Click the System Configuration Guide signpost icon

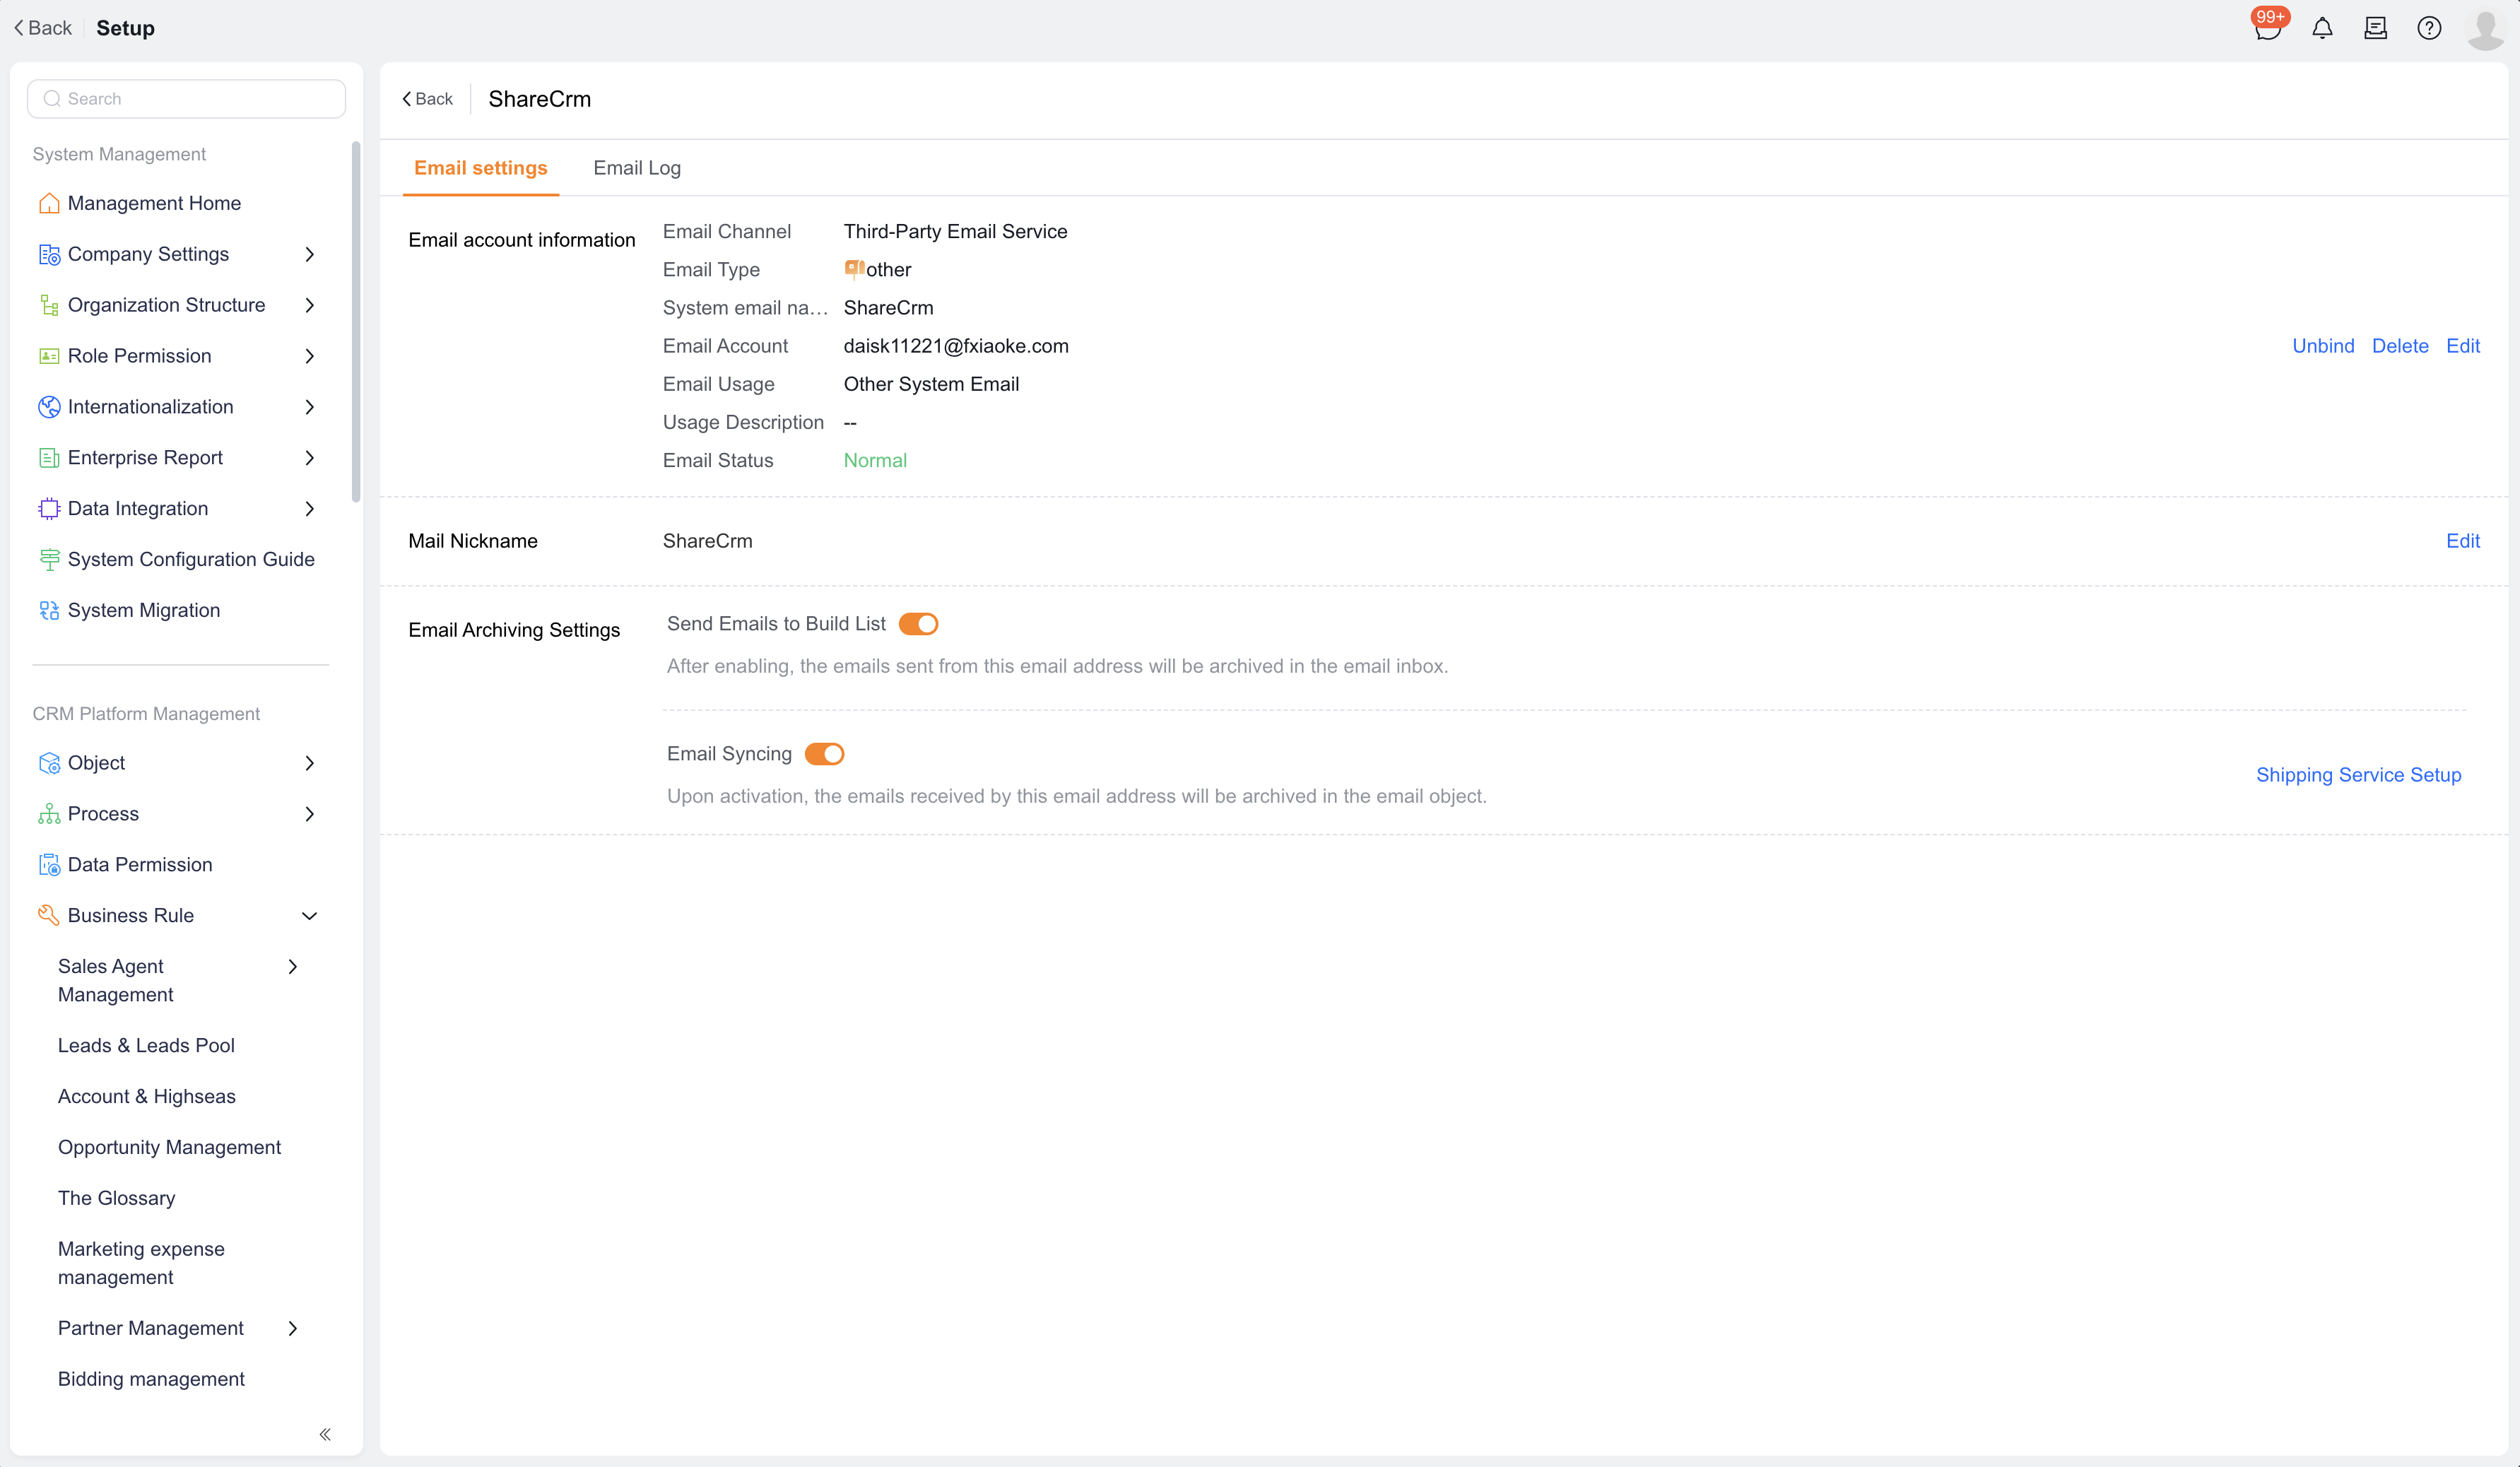[x=49, y=560]
